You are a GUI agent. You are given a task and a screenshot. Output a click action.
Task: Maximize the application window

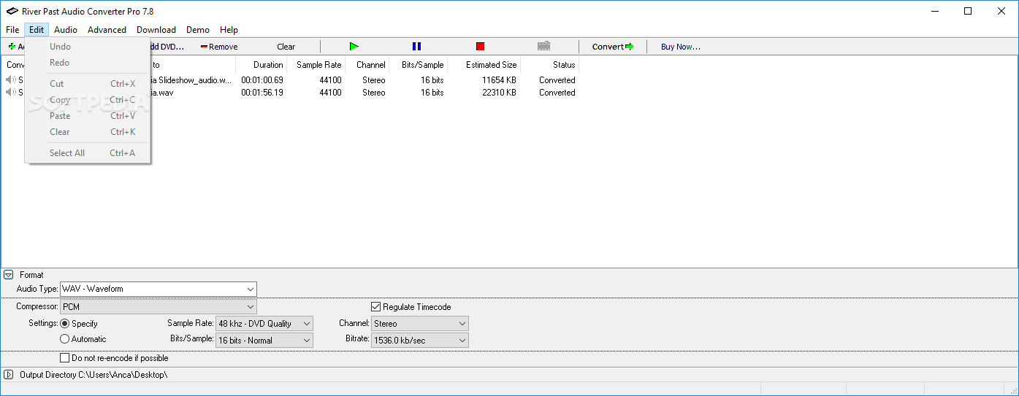tap(968, 11)
